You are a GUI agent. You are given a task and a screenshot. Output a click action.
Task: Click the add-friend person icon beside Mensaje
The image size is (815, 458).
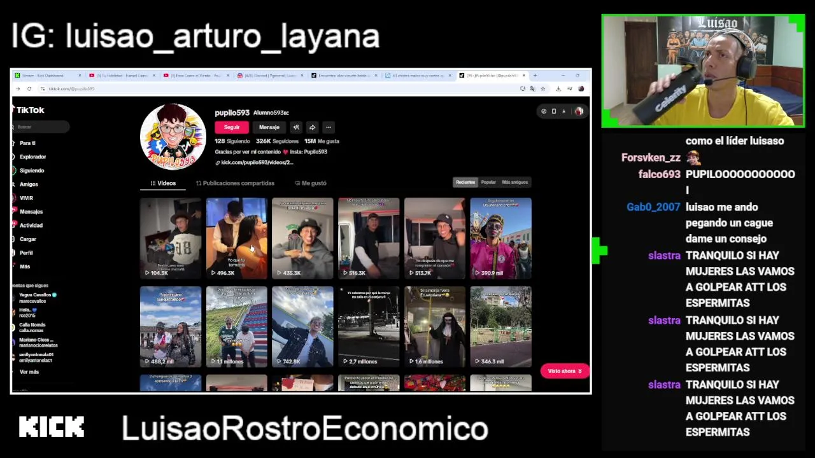296,127
